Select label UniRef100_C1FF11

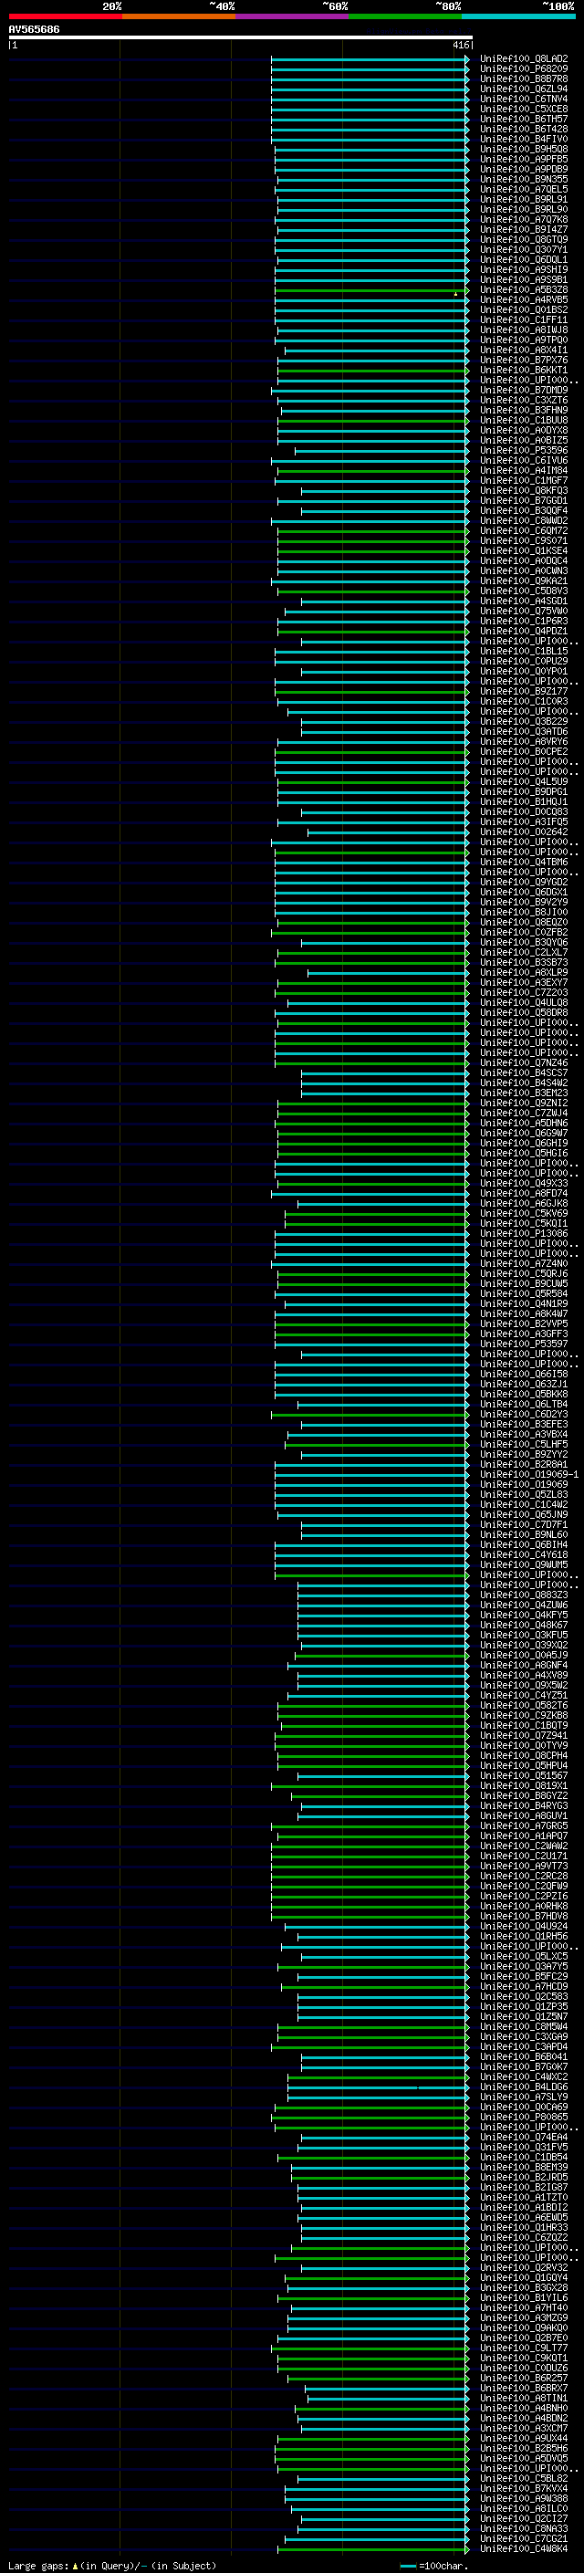pos(523,319)
